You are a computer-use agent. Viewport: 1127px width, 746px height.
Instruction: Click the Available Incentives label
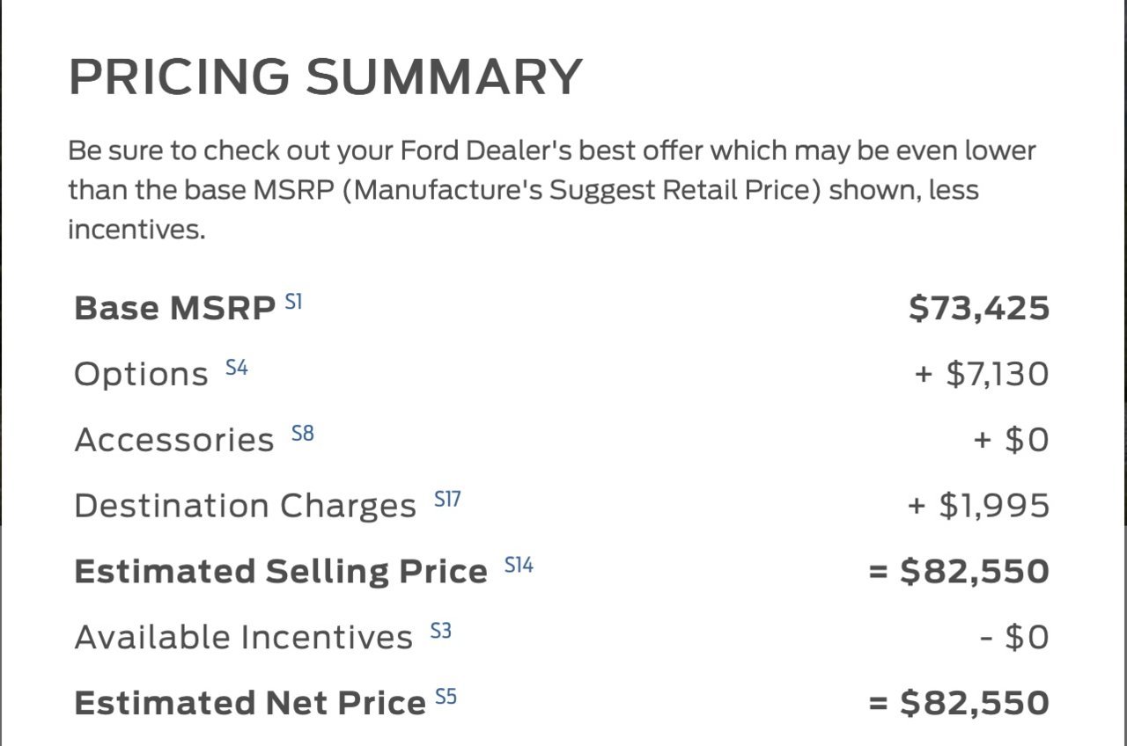point(243,638)
